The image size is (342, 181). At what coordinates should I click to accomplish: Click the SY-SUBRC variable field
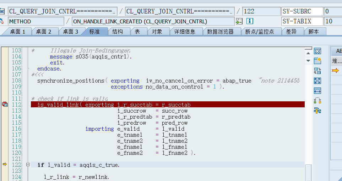coord(302,11)
